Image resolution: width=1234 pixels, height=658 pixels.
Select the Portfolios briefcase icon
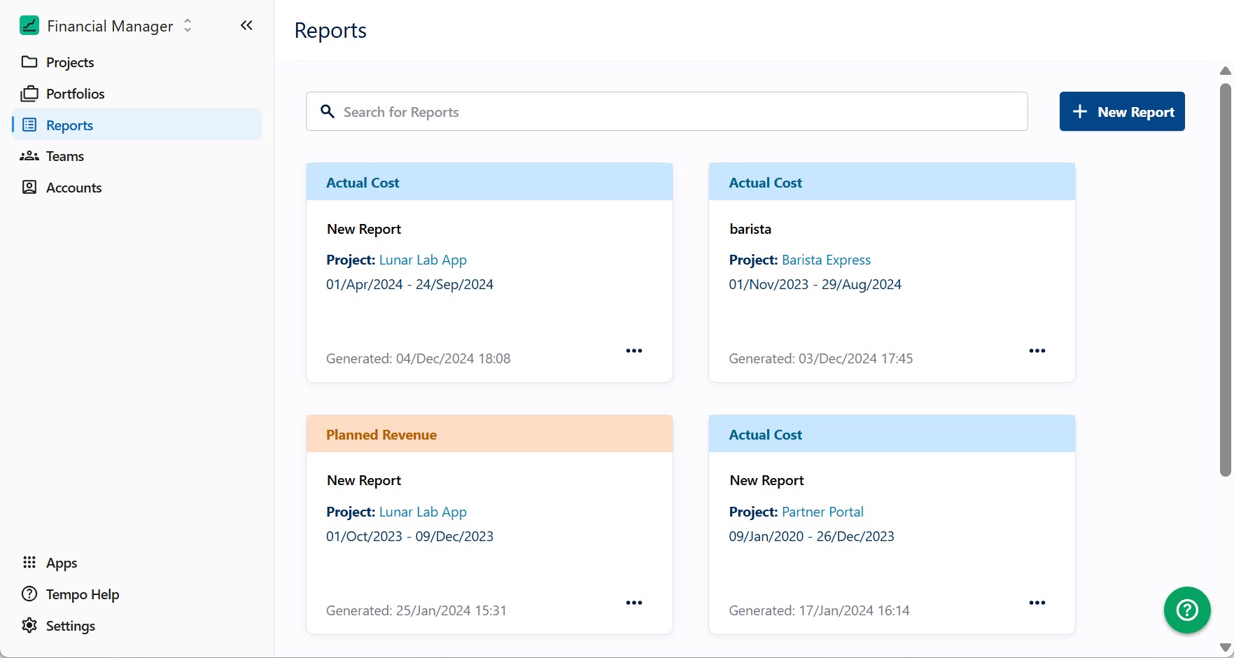29,93
